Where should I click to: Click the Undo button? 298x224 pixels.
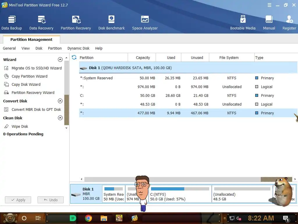coord(51,200)
